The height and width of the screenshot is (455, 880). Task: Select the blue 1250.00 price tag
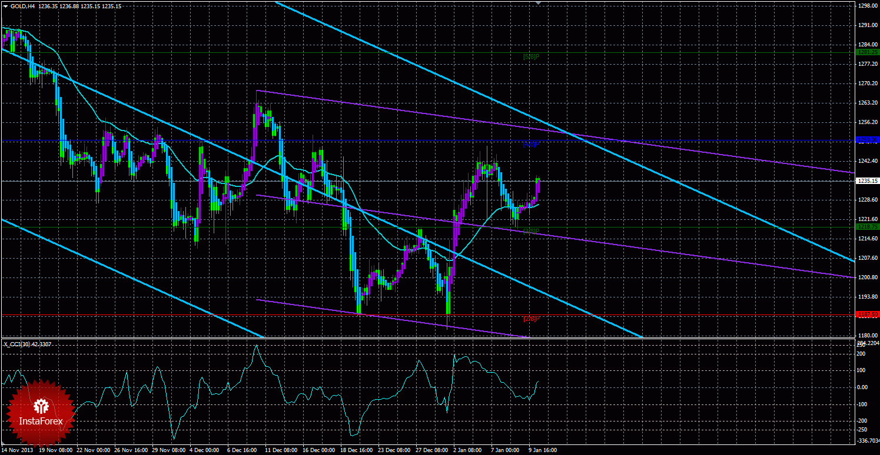click(x=868, y=140)
